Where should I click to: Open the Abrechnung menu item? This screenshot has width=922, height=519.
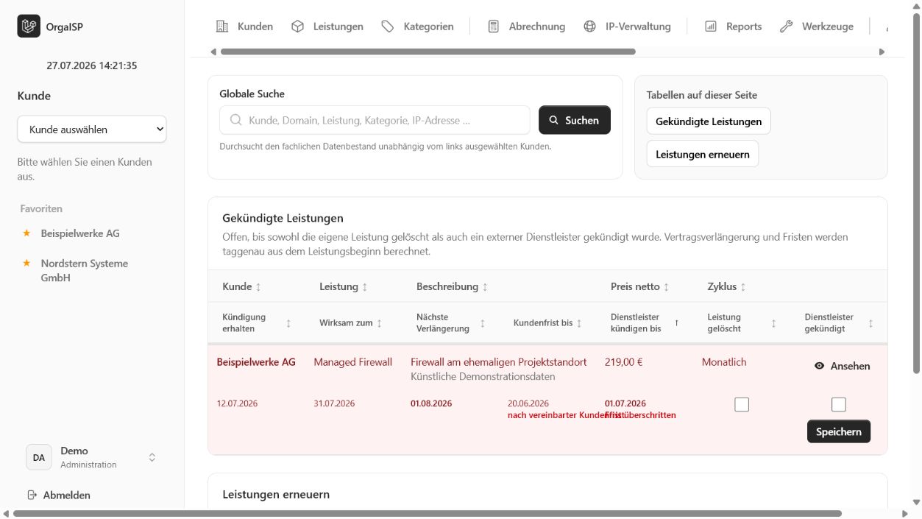(527, 27)
